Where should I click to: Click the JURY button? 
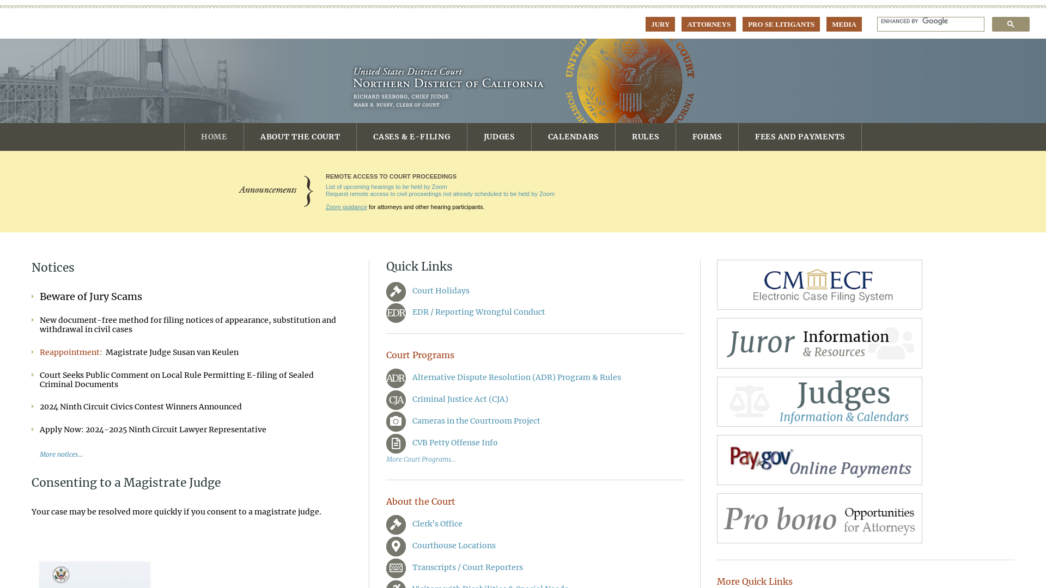pyautogui.click(x=660, y=24)
